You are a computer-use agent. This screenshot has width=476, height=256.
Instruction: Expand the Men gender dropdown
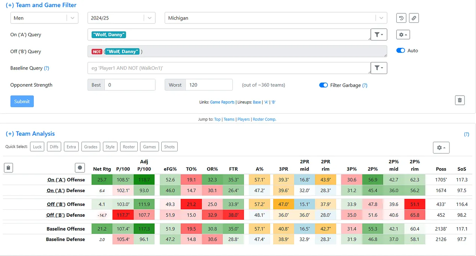(x=72, y=18)
